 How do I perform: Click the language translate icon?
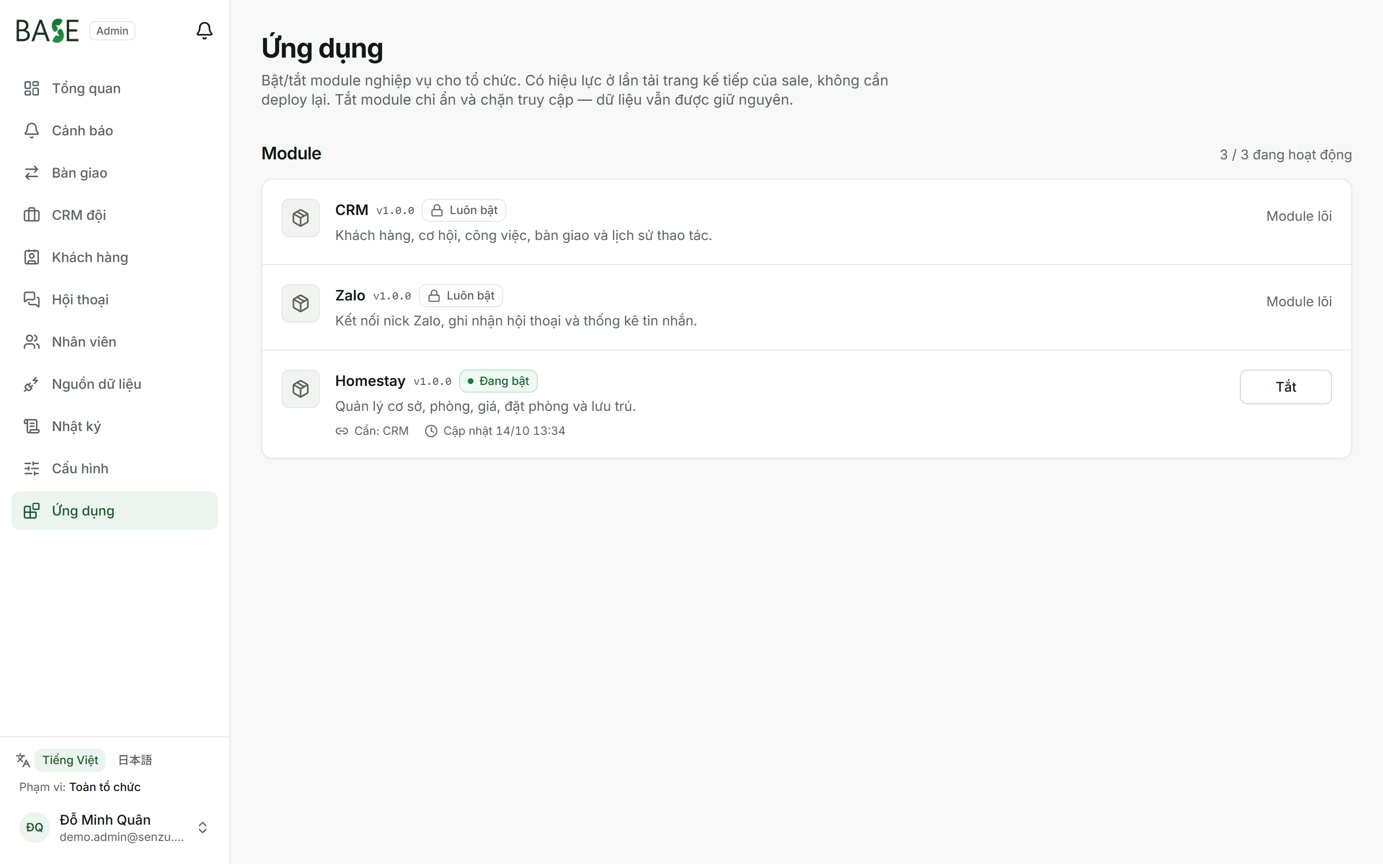[x=23, y=760]
